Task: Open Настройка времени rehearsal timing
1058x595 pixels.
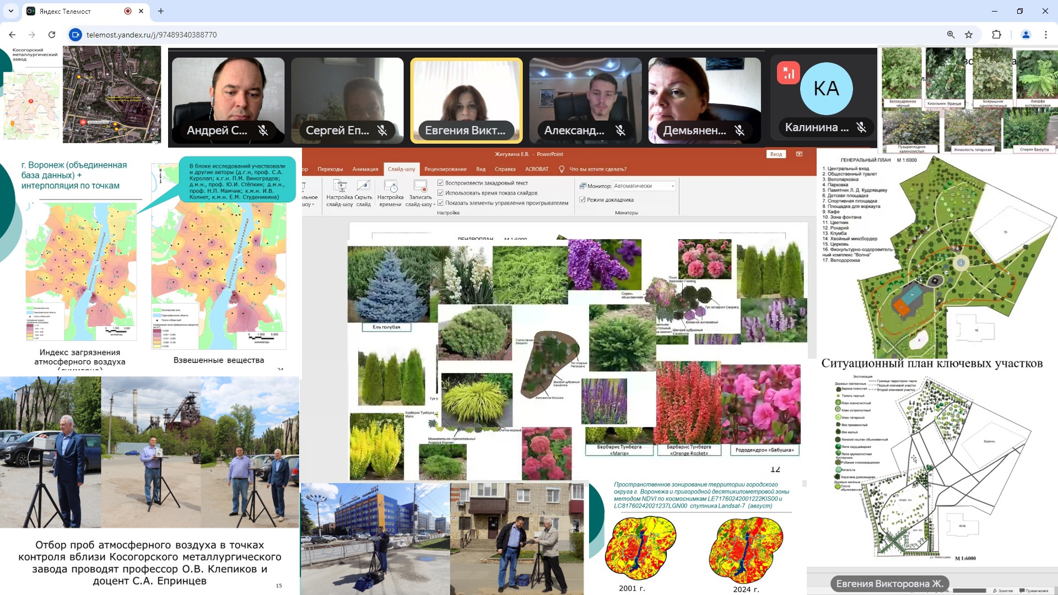Action: point(390,193)
